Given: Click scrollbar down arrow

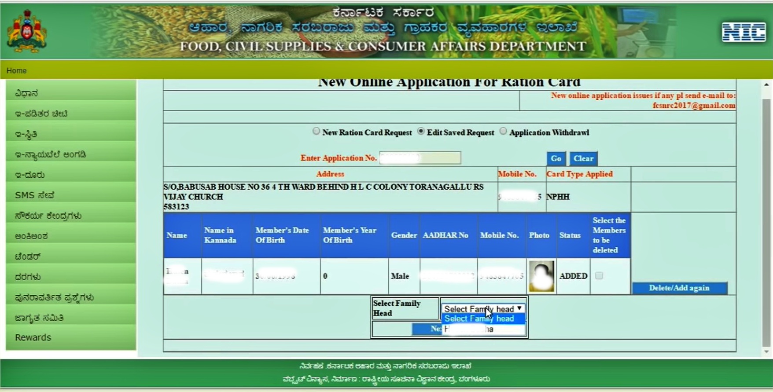Looking at the screenshot, I should tap(766, 351).
